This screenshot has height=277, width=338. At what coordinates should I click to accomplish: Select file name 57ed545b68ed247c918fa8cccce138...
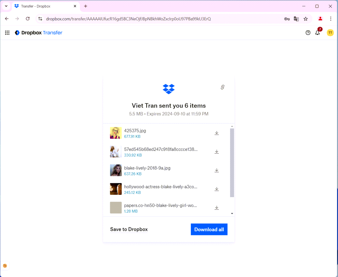[x=161, y=149]
